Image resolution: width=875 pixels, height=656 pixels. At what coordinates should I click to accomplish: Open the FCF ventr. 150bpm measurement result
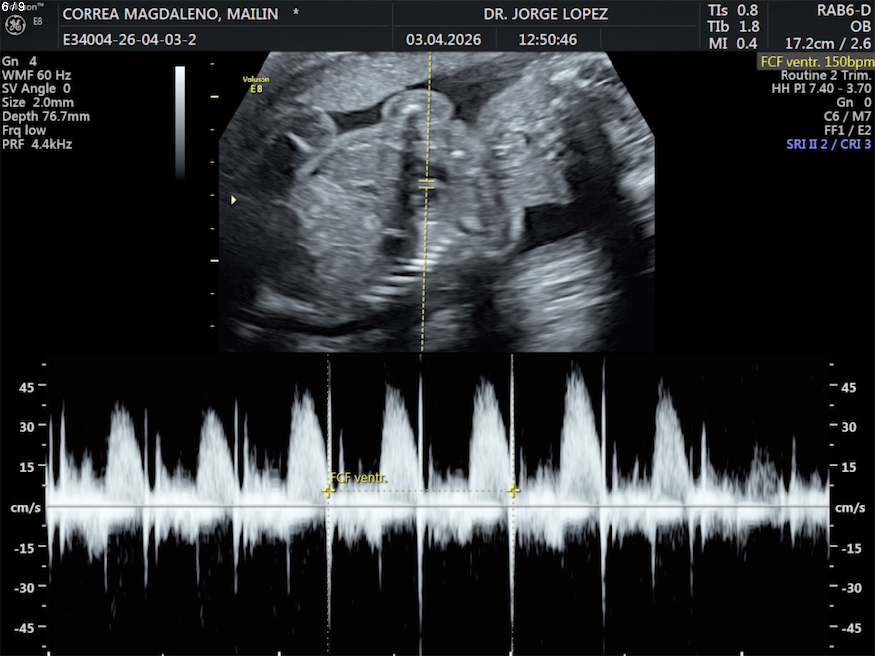click(816, 62)
